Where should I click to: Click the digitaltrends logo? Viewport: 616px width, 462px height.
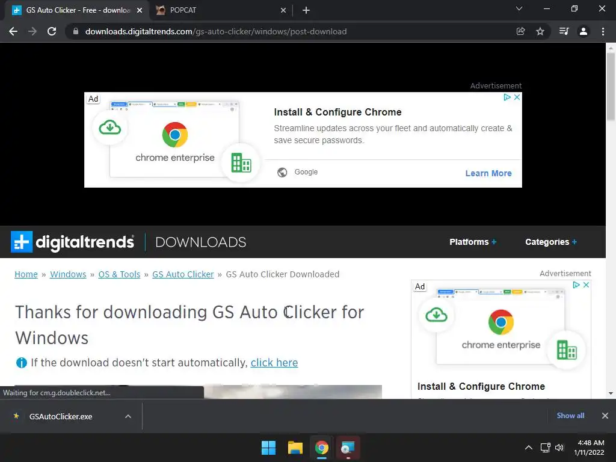point(73,242)
